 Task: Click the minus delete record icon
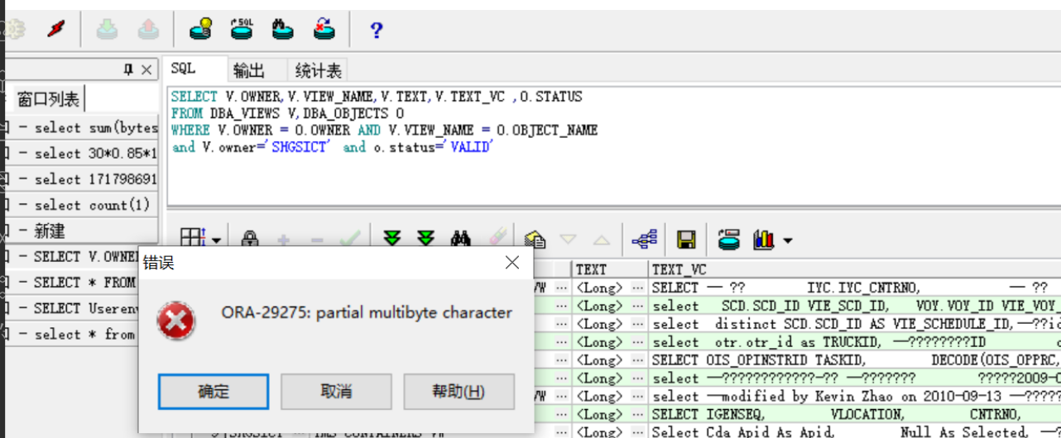316,240
